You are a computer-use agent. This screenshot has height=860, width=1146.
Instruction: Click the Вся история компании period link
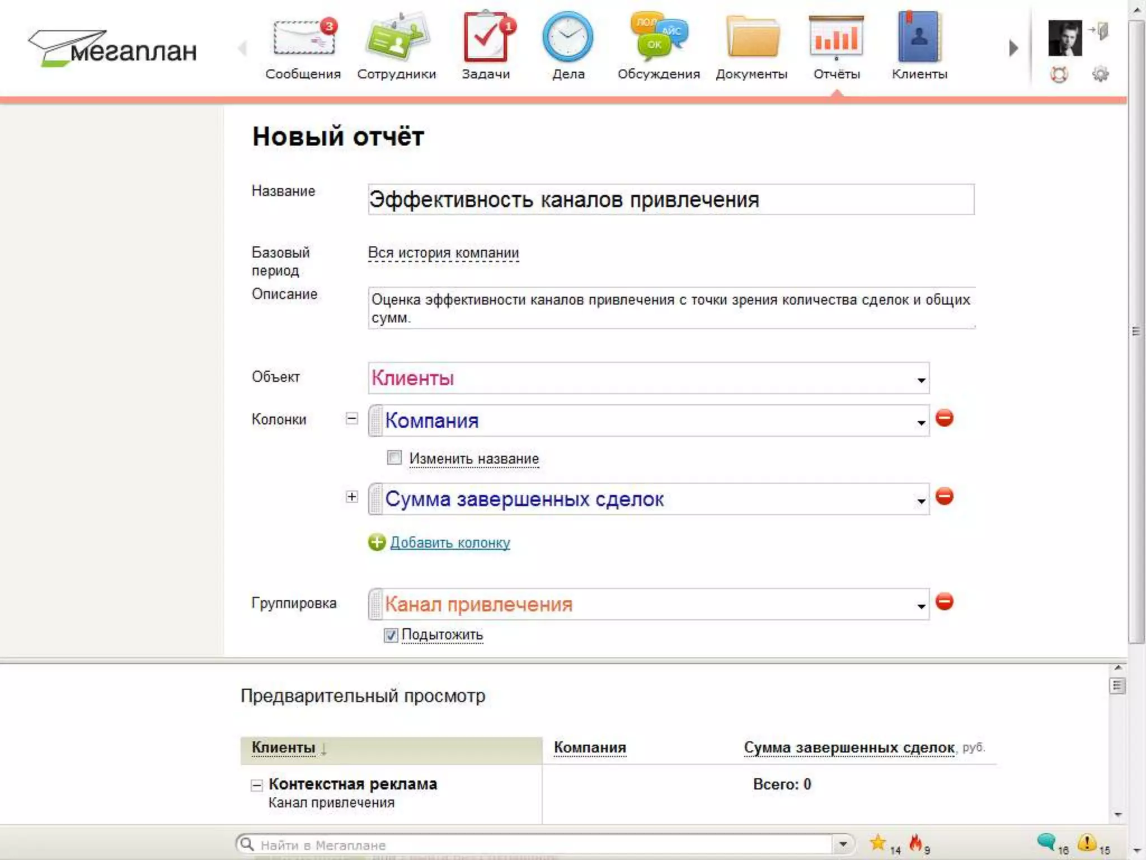tap(443, 253)
